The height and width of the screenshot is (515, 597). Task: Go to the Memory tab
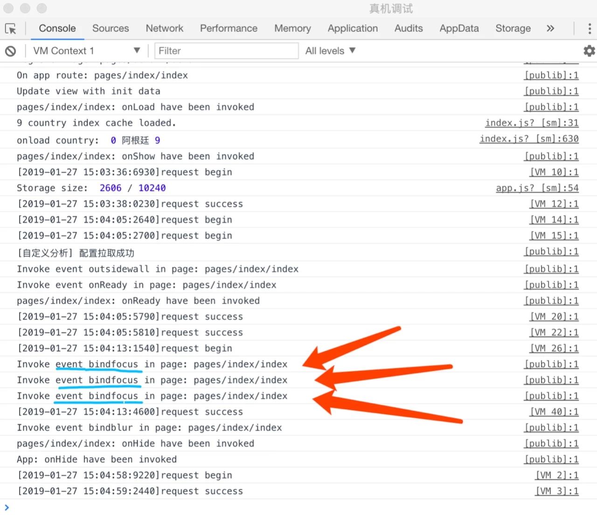tap(292, 28)
